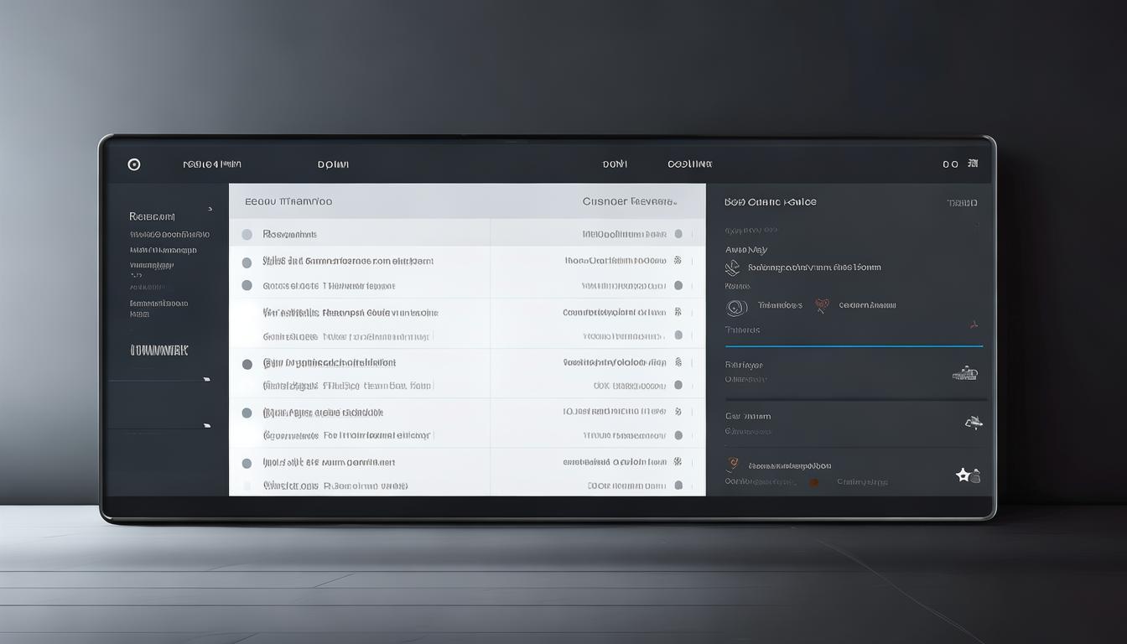Image resolution: width=1127 pixels, height=644 pixels.
Task: Click the building icon in the Rdriayee row
Action: coord(965,373)
